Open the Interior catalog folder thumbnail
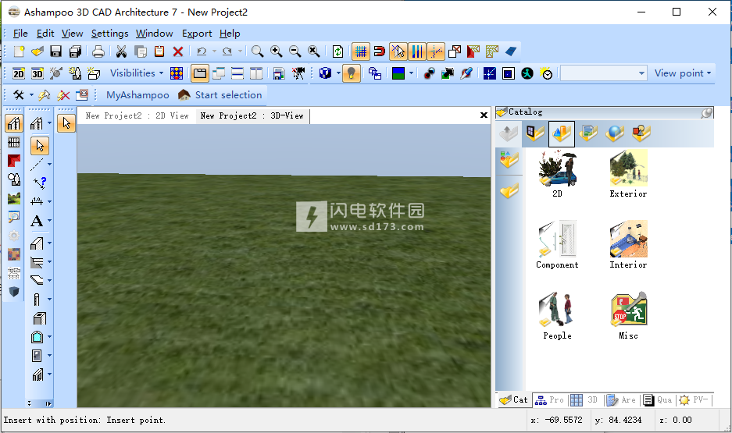 click(628, 245)
